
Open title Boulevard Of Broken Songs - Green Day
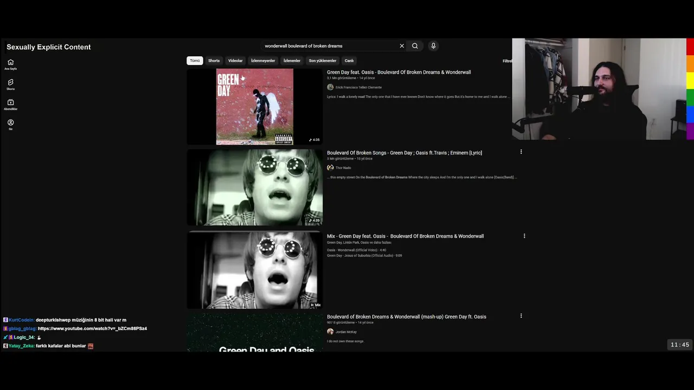[x=404, y=153]
